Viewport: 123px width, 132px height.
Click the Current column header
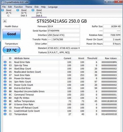(x=65, y=58)
